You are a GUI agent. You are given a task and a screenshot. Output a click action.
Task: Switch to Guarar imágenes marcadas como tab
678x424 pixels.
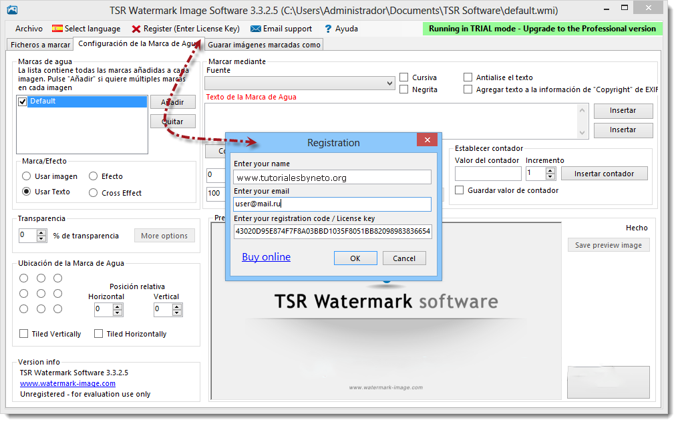tap(264, 45)
